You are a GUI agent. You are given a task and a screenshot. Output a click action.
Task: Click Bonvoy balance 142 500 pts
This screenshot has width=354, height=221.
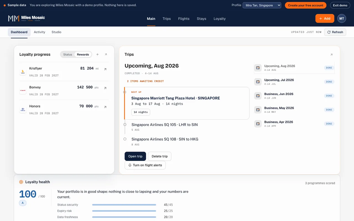[x=88, y=87]
